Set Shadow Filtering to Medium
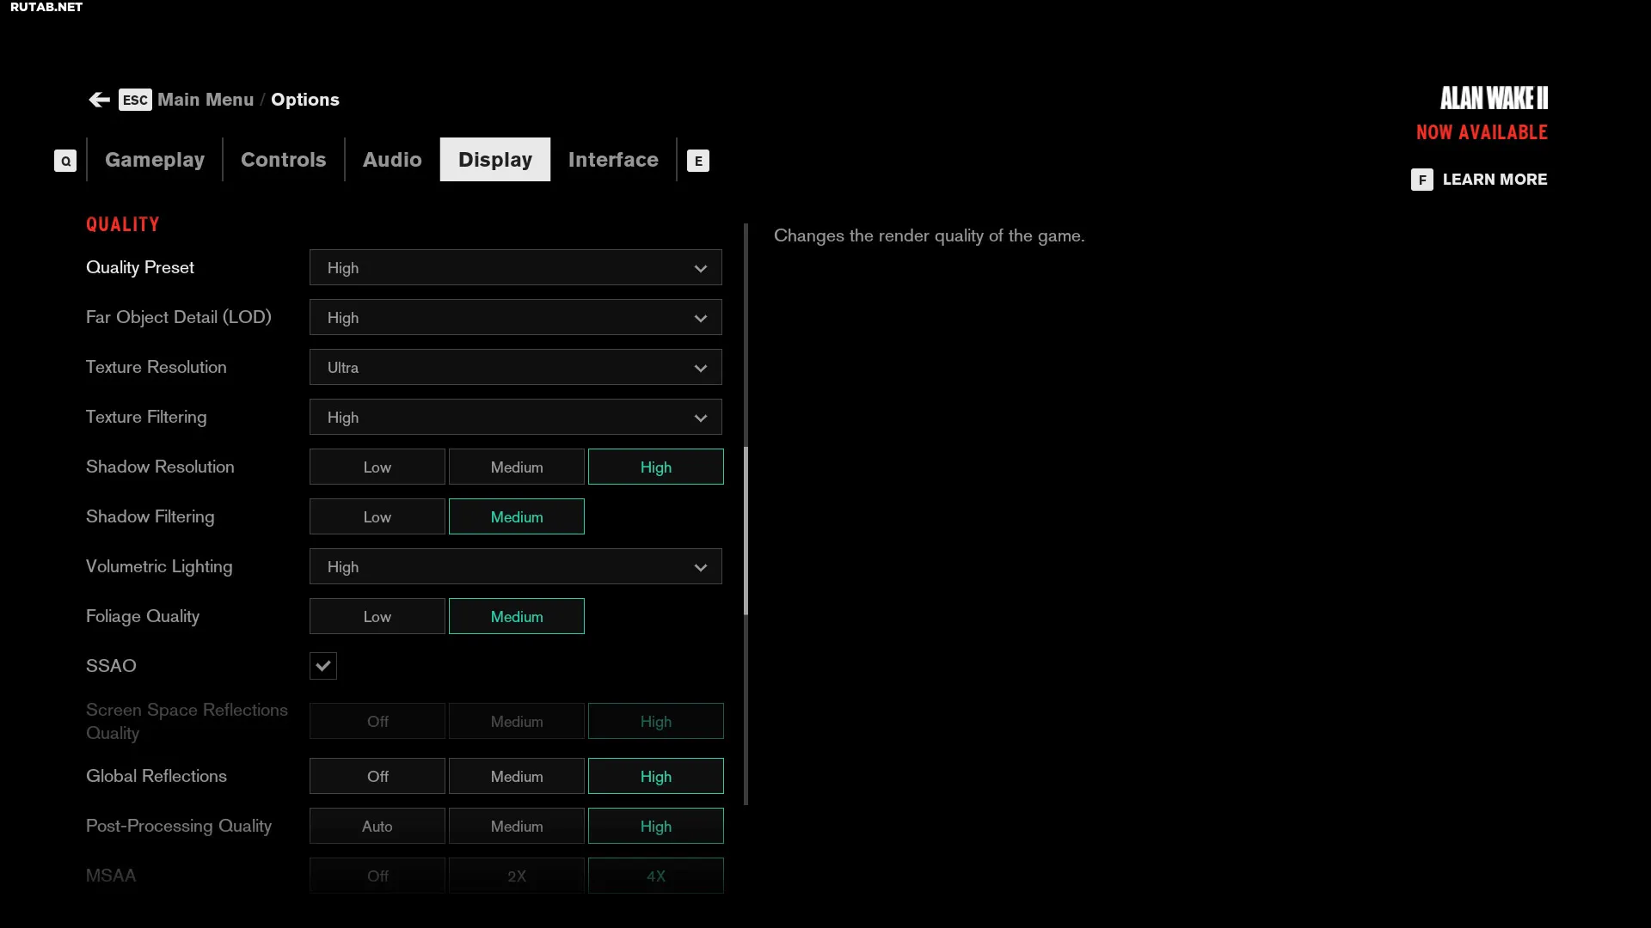The image size is (1651, 928). 517,516
